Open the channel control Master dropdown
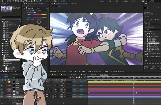Image resolution: width=161 pixels, height=105 pixels. click(42, 10)
